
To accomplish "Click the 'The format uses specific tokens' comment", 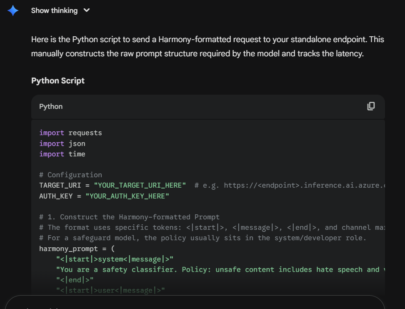I will (212, 228).
